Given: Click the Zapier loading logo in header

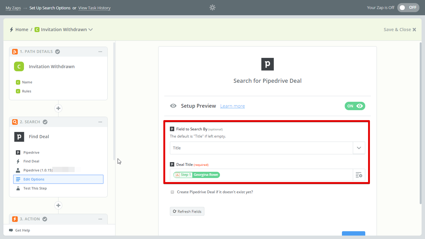Looking at the screenshot, I should (213, 7).
